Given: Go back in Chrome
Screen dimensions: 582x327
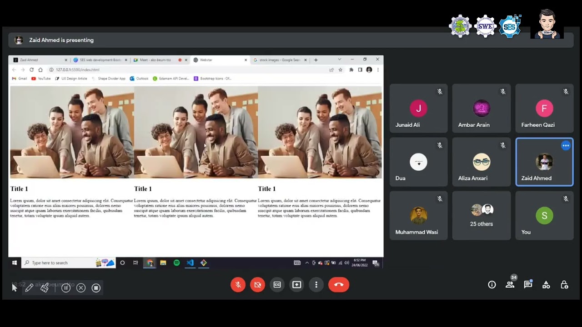Looking at the screenshot, I should point(14,69).
